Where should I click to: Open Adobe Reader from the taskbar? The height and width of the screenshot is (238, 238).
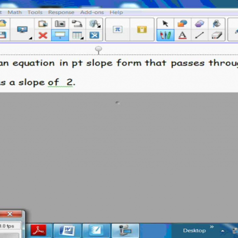click(x=39, y=230)
